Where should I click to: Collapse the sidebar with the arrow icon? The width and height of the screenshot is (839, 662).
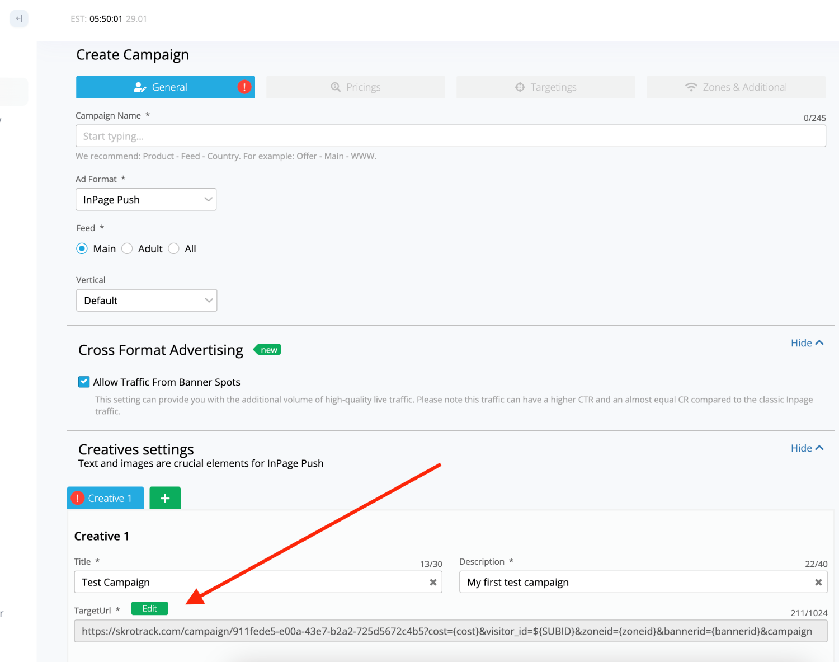coord(19,18)
